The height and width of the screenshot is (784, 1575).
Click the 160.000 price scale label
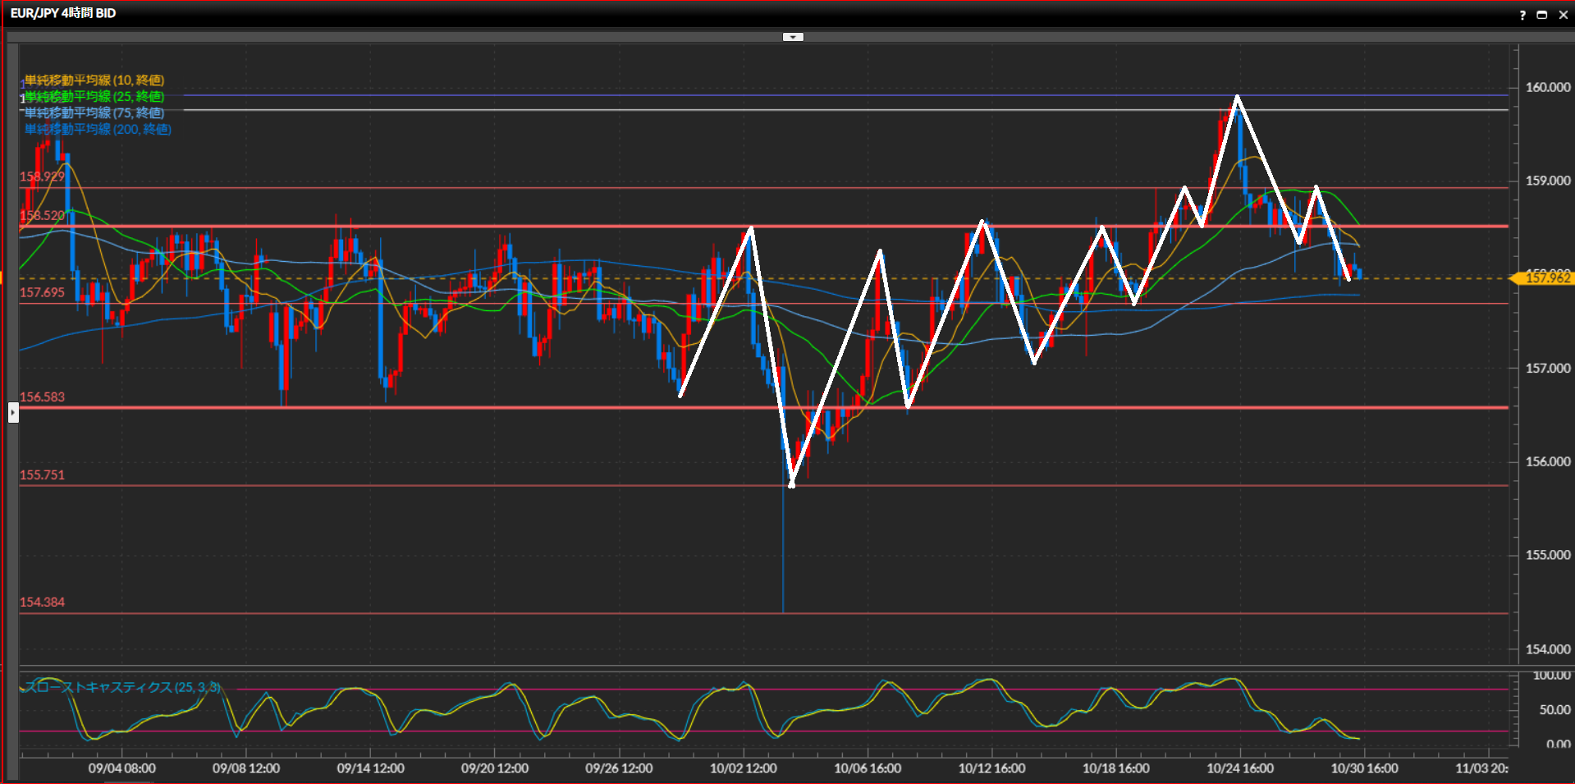click(x=1547, y=87)
